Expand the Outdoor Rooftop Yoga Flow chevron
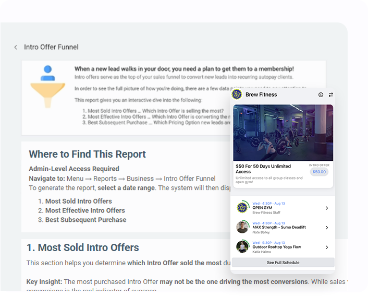Screen dimensions: 368x296 [x=327, y=247]
